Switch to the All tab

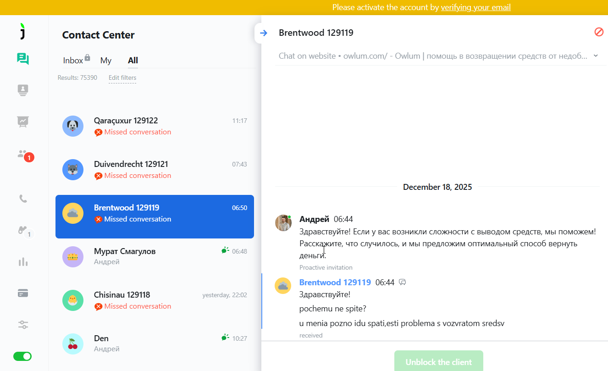tap(133, 61)
